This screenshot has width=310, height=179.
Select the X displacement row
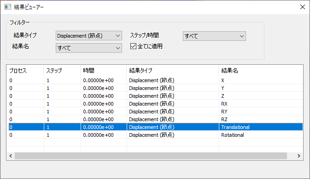pyautogui.click(x=155, y=80)
